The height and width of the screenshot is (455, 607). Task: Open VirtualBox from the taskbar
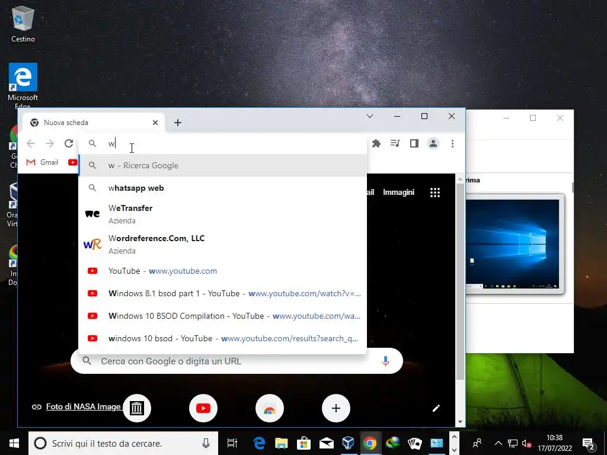click(348, 443)
